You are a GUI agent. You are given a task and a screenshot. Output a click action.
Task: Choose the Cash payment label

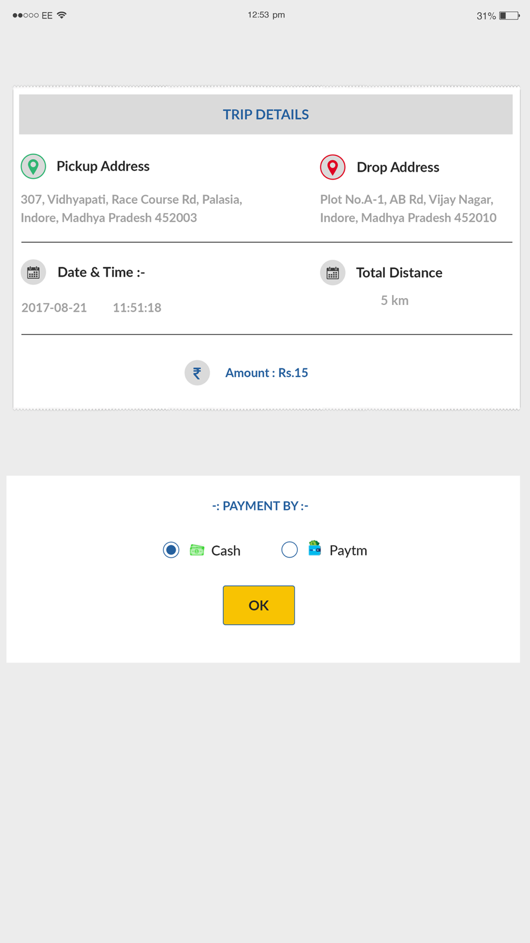226,551
